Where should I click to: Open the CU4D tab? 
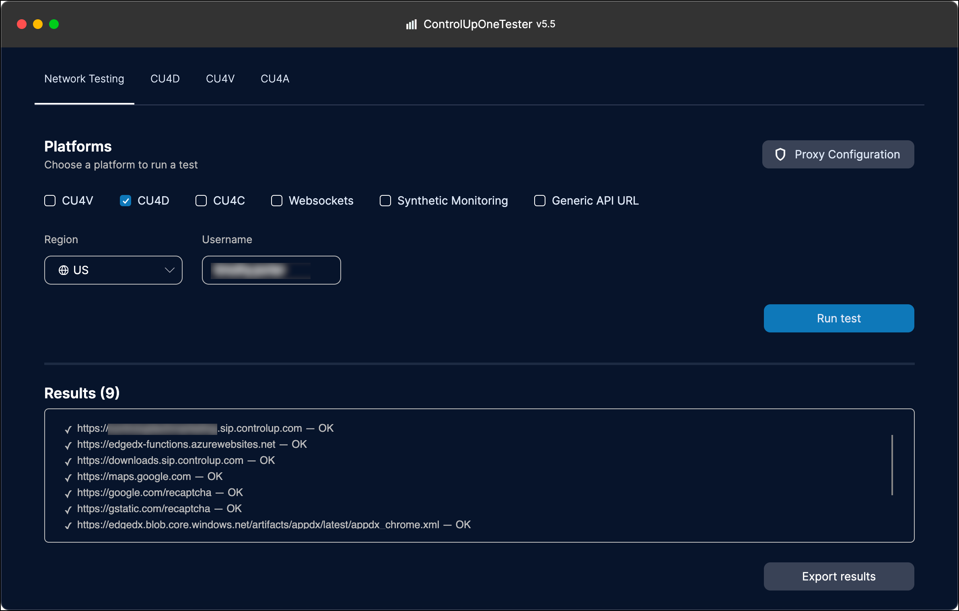click(x=165, y=79)
